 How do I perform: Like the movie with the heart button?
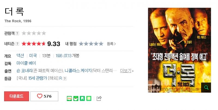tap(44, 96)
